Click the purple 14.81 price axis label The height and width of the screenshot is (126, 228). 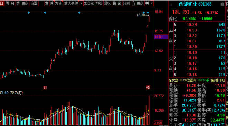click(161, 37)
